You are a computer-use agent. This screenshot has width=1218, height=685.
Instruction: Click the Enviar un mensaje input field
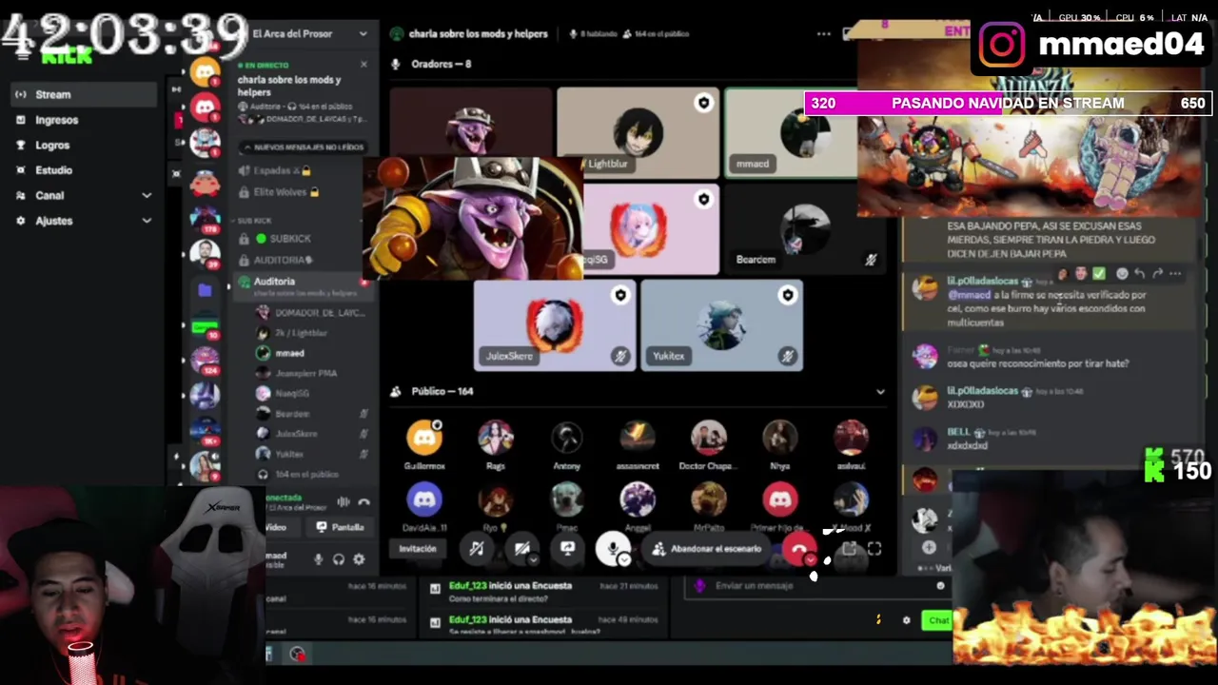[817, 586]
